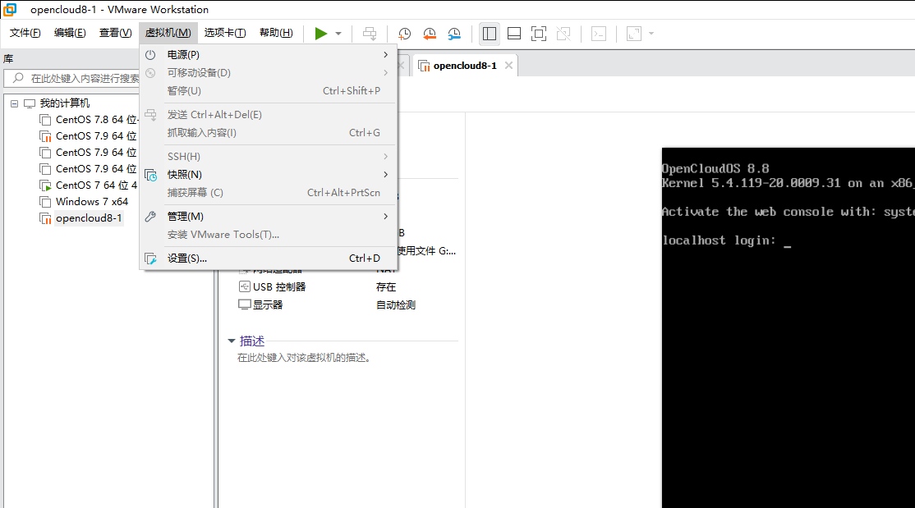Click the USB controller device icon

pyautogui.click(x=245, y=286)
